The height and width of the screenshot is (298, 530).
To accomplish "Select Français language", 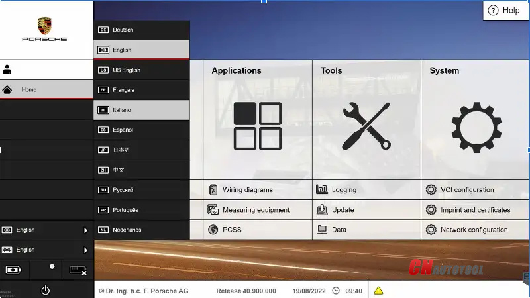I will [141, 90].
